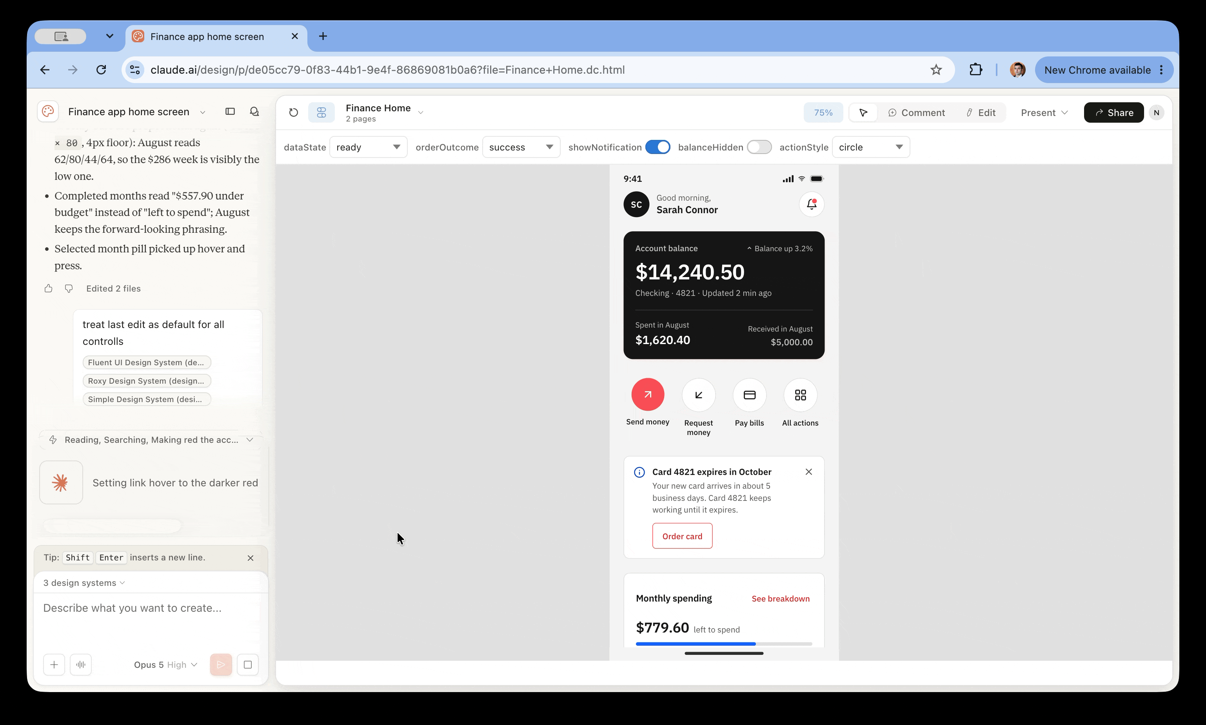Click the Simple Design System chip

[x=147, y=399]
